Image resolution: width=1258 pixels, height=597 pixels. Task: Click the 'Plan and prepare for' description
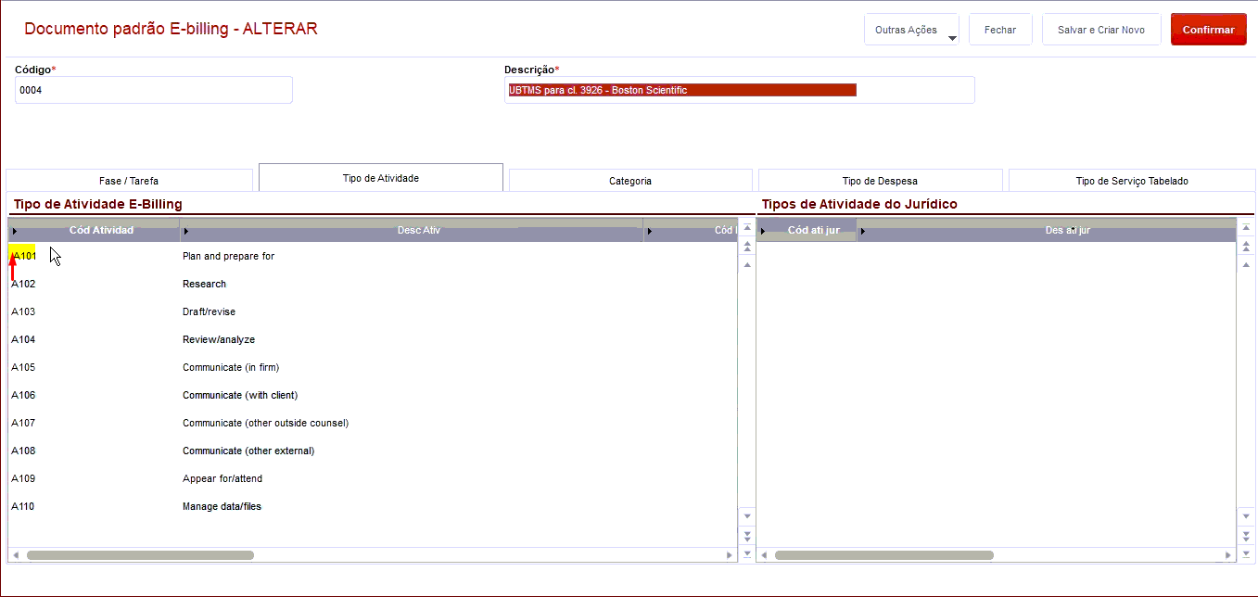point(228,256)
